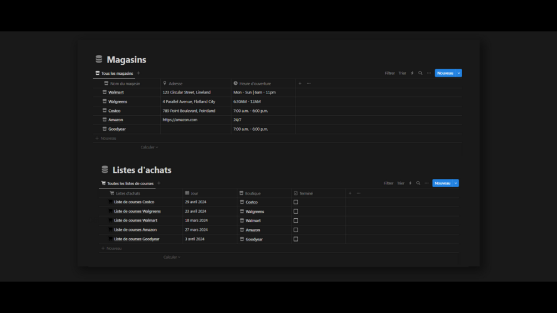Select the Jour column header
Image resolution: width=557 pixels, height=313 pixels.
(191, 193)
